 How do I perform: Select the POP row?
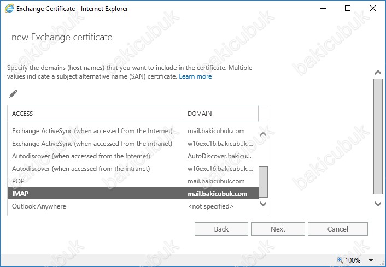133,181
